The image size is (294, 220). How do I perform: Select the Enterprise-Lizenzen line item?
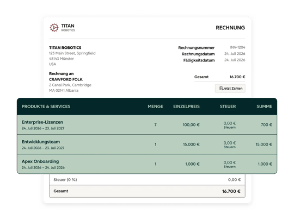42,122
